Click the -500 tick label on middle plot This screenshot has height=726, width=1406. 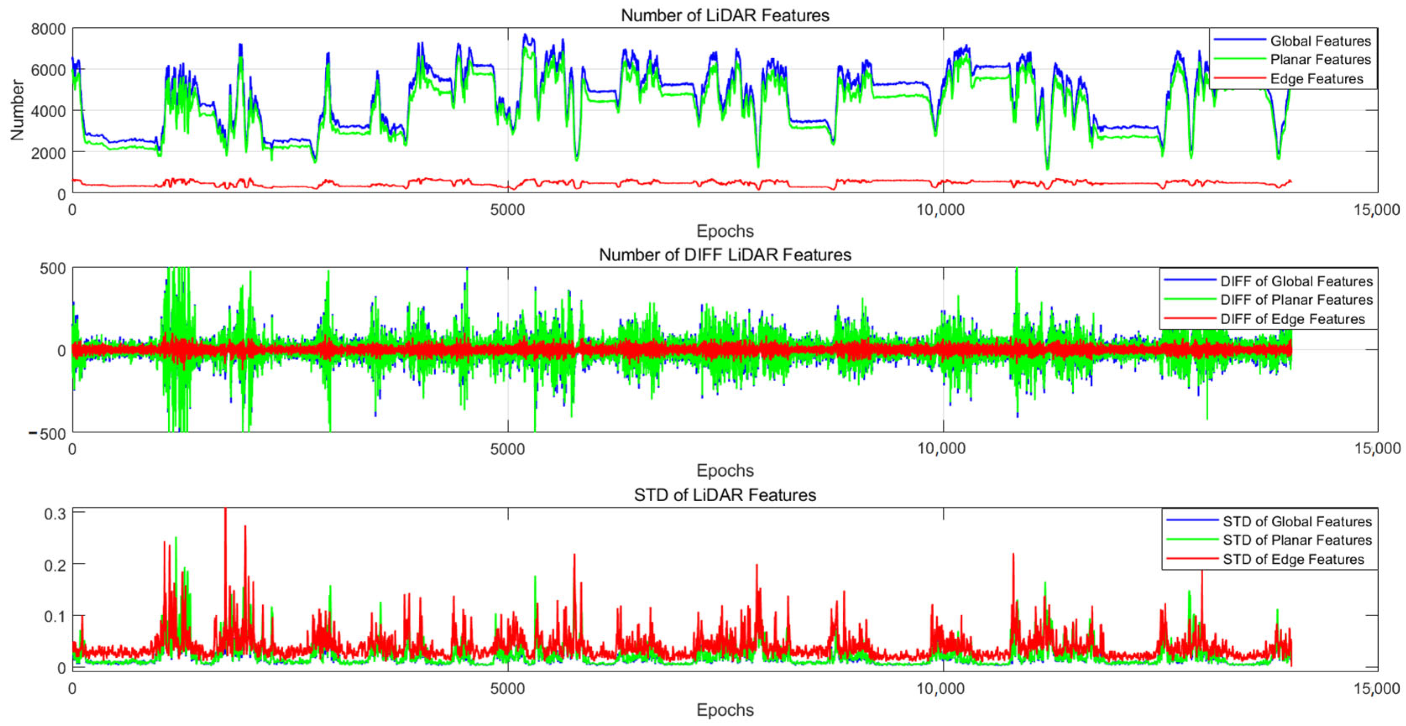(47, 434)
